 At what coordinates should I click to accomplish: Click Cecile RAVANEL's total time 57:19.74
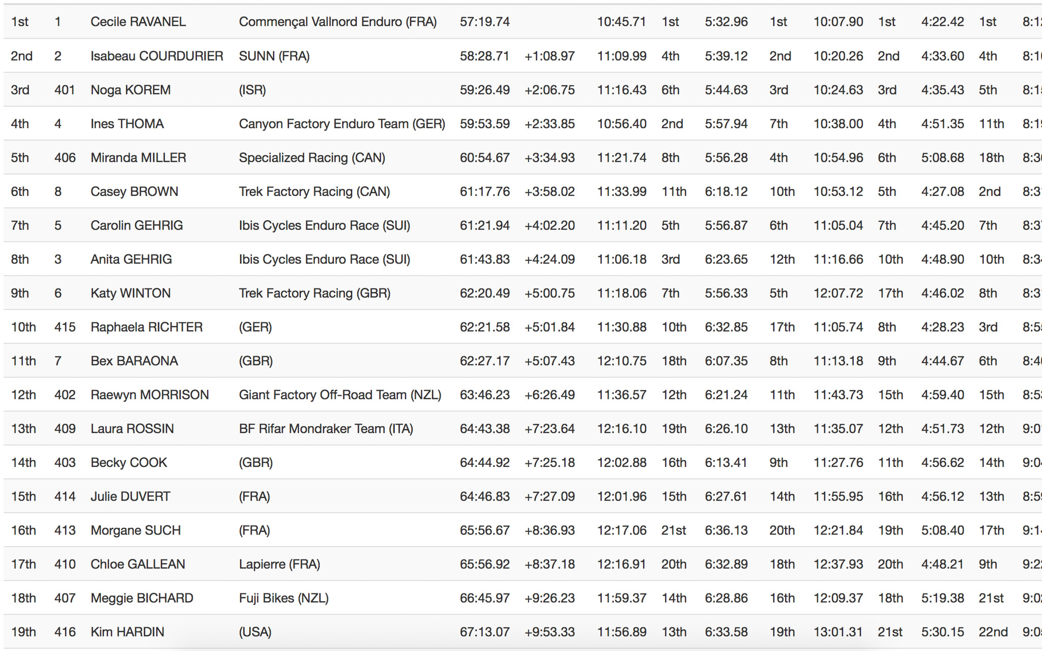(484, 22)
